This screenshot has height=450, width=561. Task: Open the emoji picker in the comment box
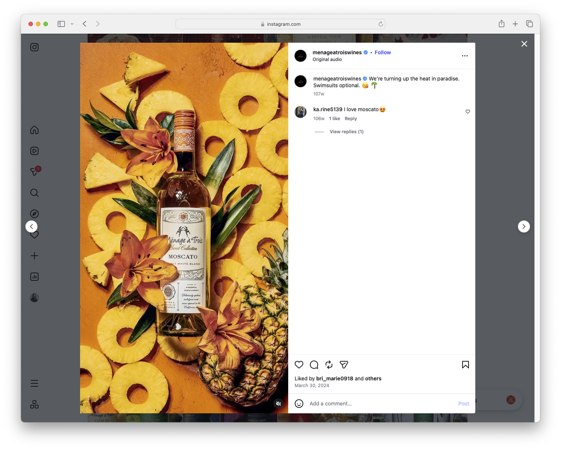pyautogui.click(x=299, y=404)
